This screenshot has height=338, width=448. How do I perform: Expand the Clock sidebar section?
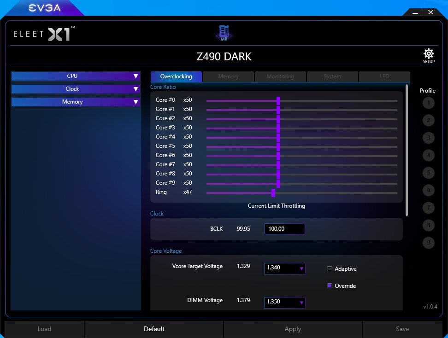(x=76, y=89)
